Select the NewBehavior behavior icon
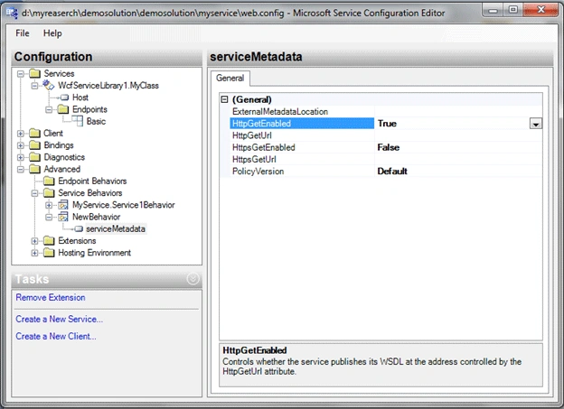 tap(63, 217)
